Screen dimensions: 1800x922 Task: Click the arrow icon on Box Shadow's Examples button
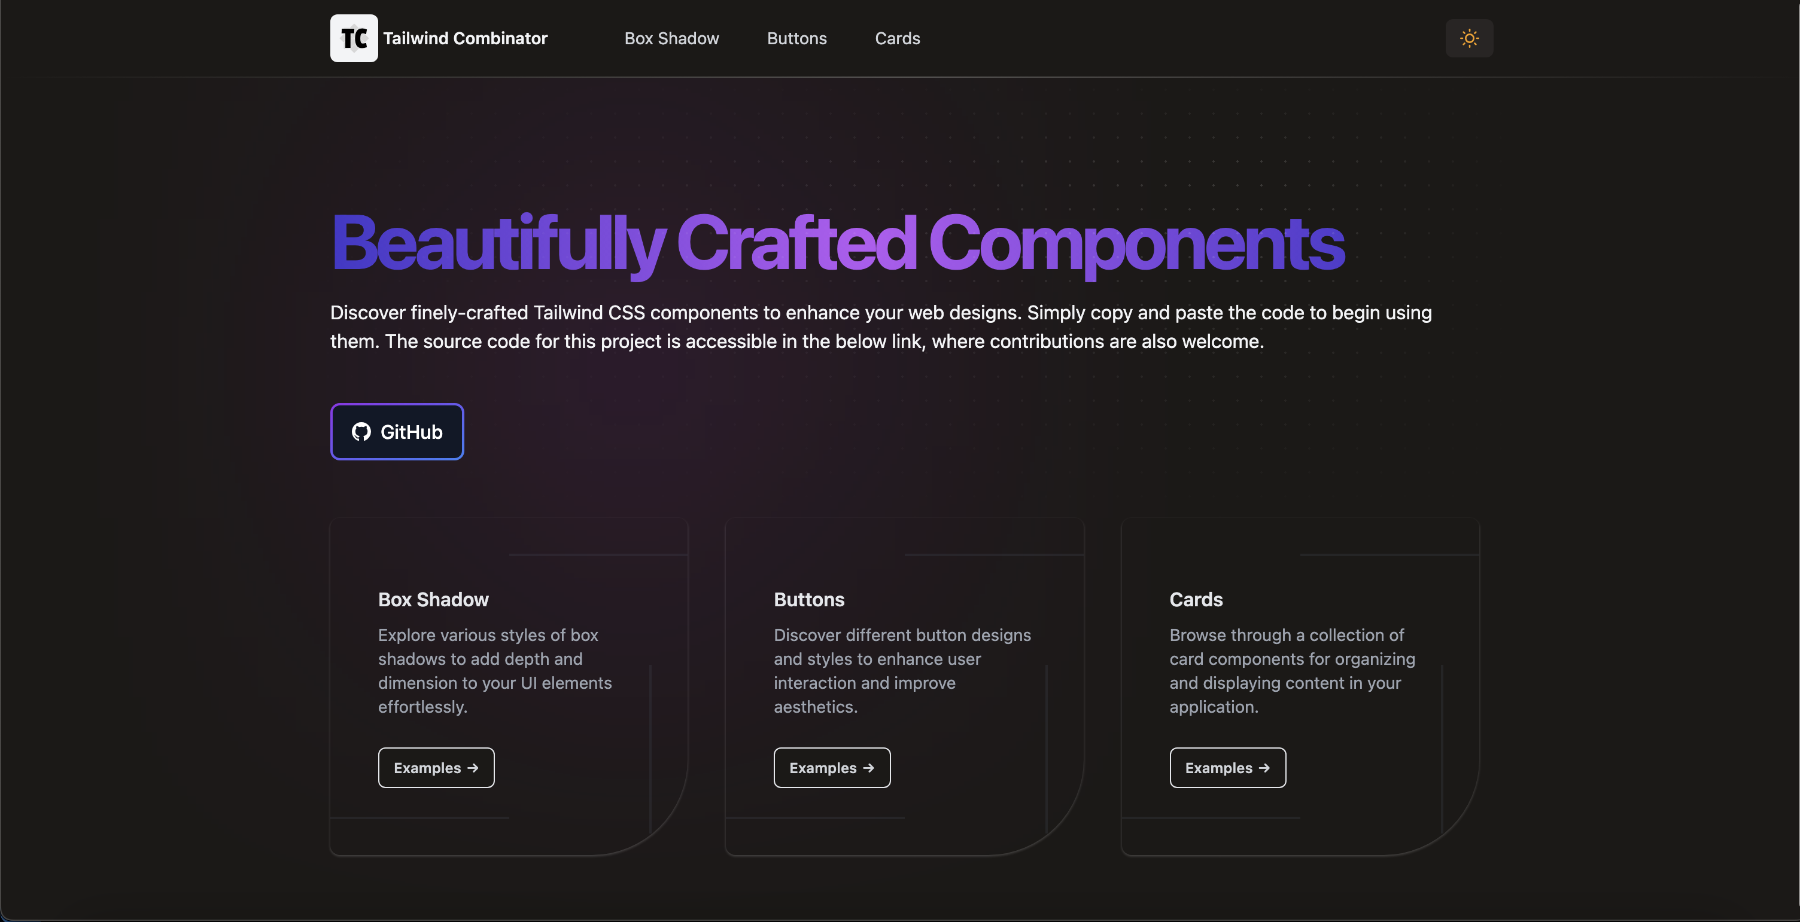475,768
